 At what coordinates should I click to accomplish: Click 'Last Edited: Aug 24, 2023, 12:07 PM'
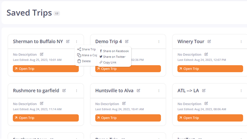[202, 60]
